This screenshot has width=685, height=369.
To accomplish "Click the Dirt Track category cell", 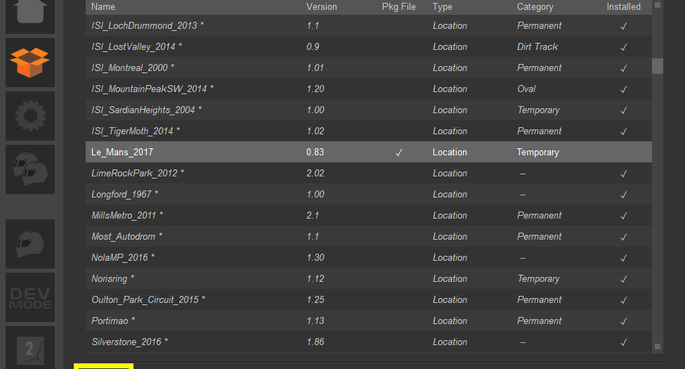I will click(x=537, y=46).
